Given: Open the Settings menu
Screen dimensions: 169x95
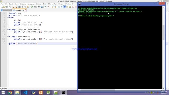Looking at the screenshot, I should pos(39,4).
